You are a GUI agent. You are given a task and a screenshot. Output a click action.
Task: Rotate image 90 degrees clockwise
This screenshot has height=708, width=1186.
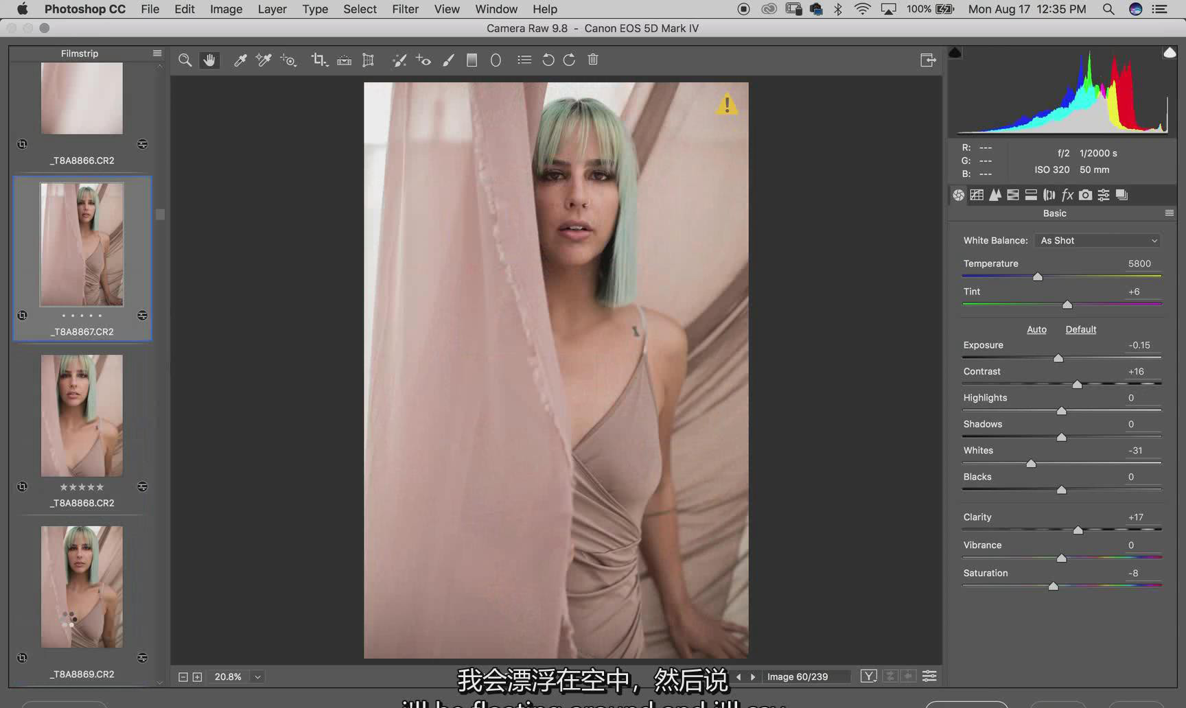(x=569, y=60)
